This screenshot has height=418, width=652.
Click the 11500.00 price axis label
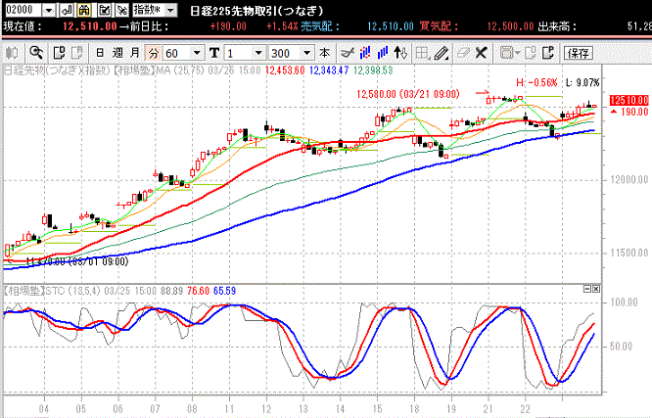tap(629, 253)
